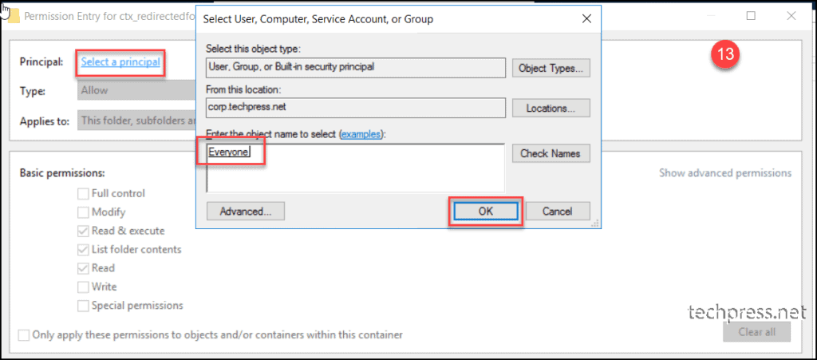Image resolution: width=817 pixels, height=360 pixels.
Task: Close the Permission Entry window
Action: (x=791, y=16)
